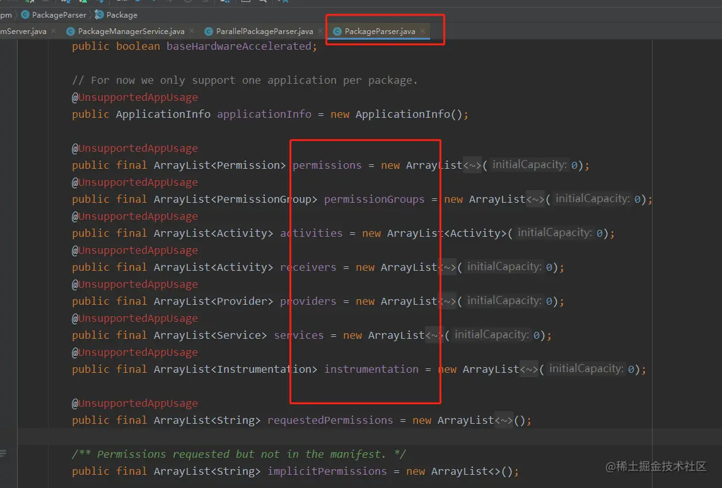Expand folded generics in instrumentation ArrayList
The image size is (722, 488).
528,370
